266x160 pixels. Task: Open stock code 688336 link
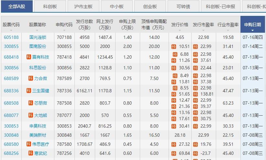coord(11,91)
